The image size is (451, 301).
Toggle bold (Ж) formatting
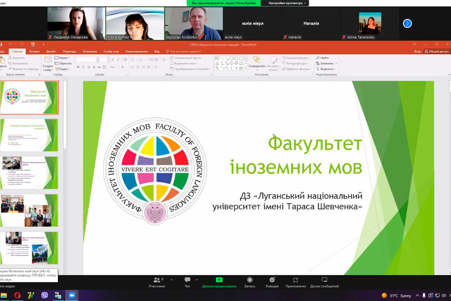coord(78,67)
